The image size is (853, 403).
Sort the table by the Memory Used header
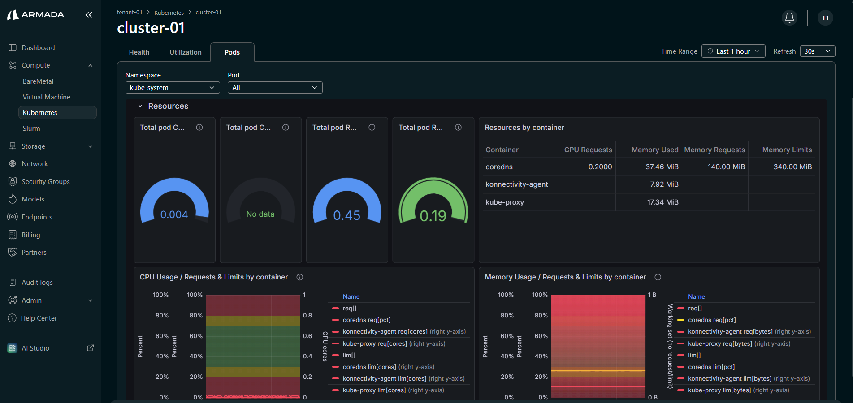pyautogui.click(x=655, y=150)
